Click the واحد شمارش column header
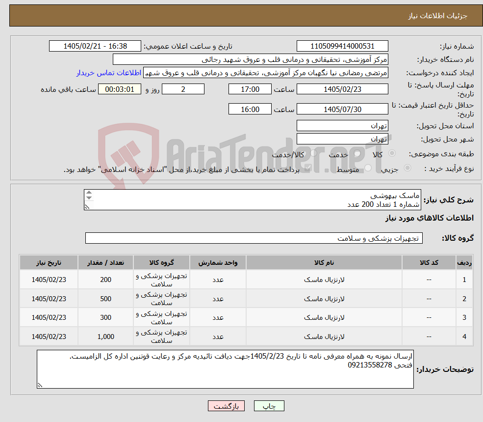The width and height of the screenshot is (483, 422). [x=218, y=262]
